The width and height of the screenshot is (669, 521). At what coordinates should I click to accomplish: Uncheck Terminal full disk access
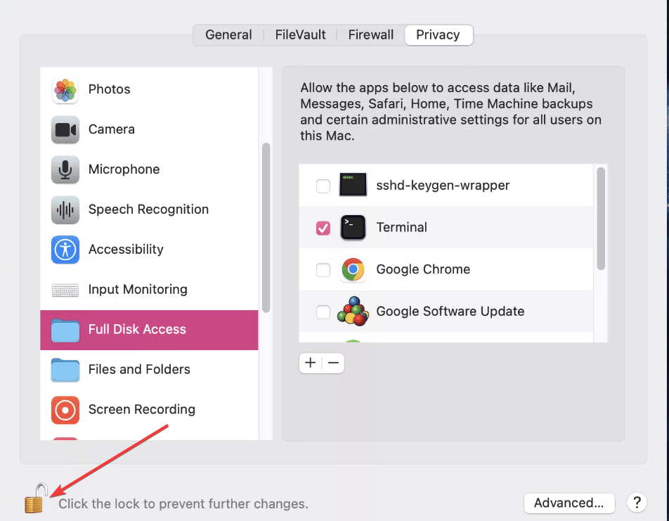click(x=323, y=228)
